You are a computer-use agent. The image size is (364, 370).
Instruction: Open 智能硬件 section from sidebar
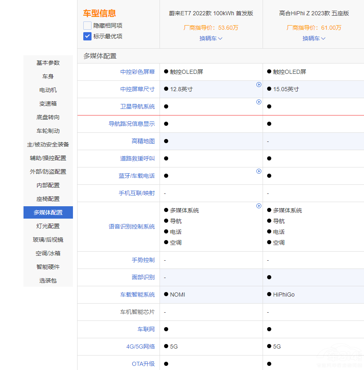[48, 267]
